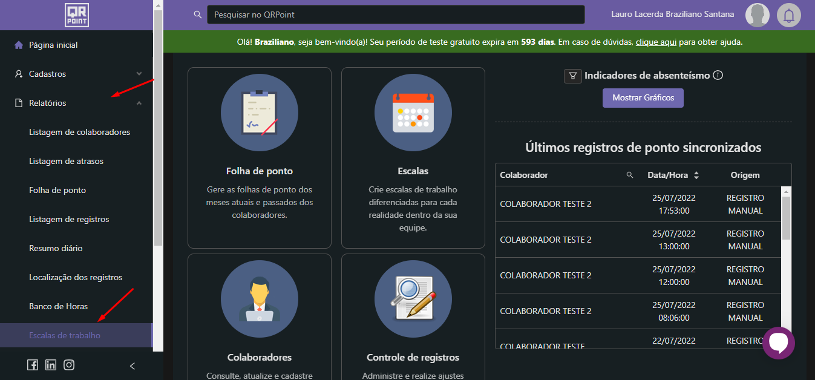Open the chat support bubble
Viewport: 815px width, 380px height.
[778, 343]
